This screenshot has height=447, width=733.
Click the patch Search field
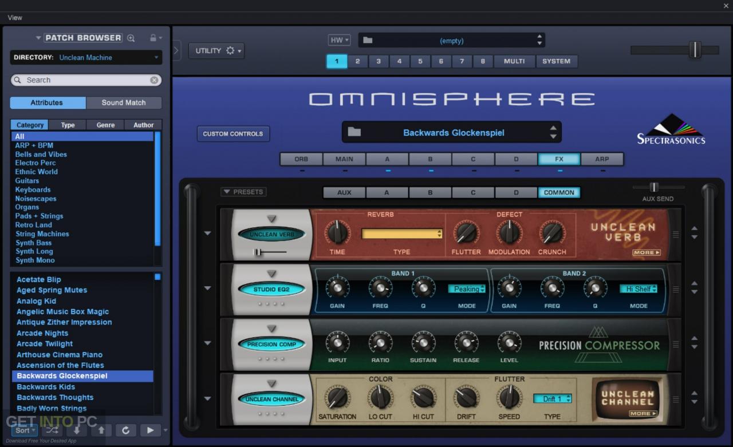(86, 80)
